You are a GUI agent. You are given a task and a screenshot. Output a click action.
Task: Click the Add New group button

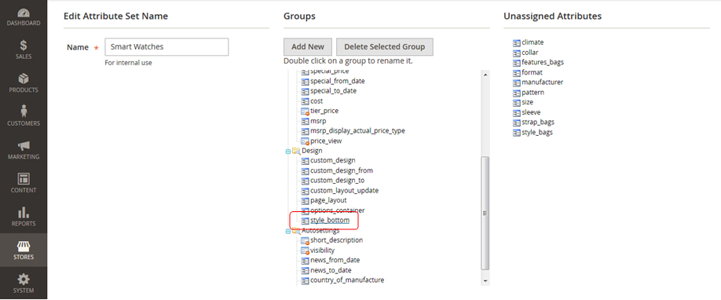click(308, 46)
